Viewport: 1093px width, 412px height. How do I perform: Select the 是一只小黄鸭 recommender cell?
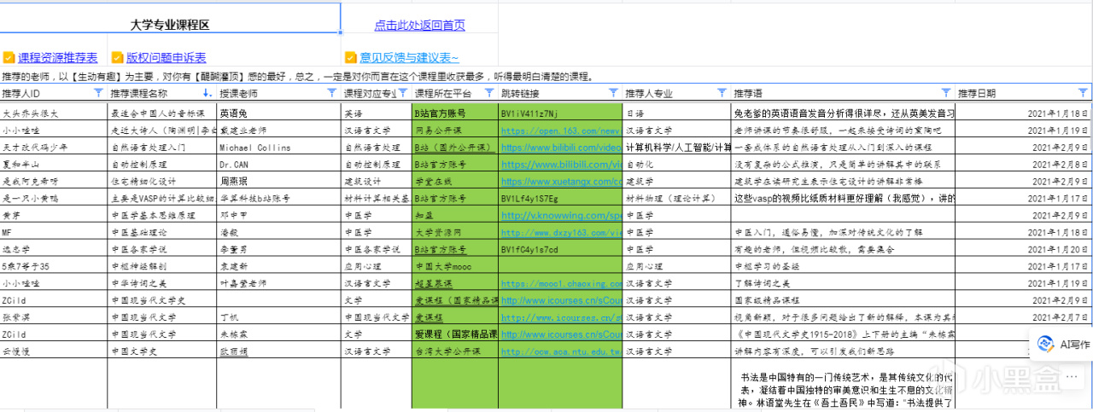click(54, 199)
